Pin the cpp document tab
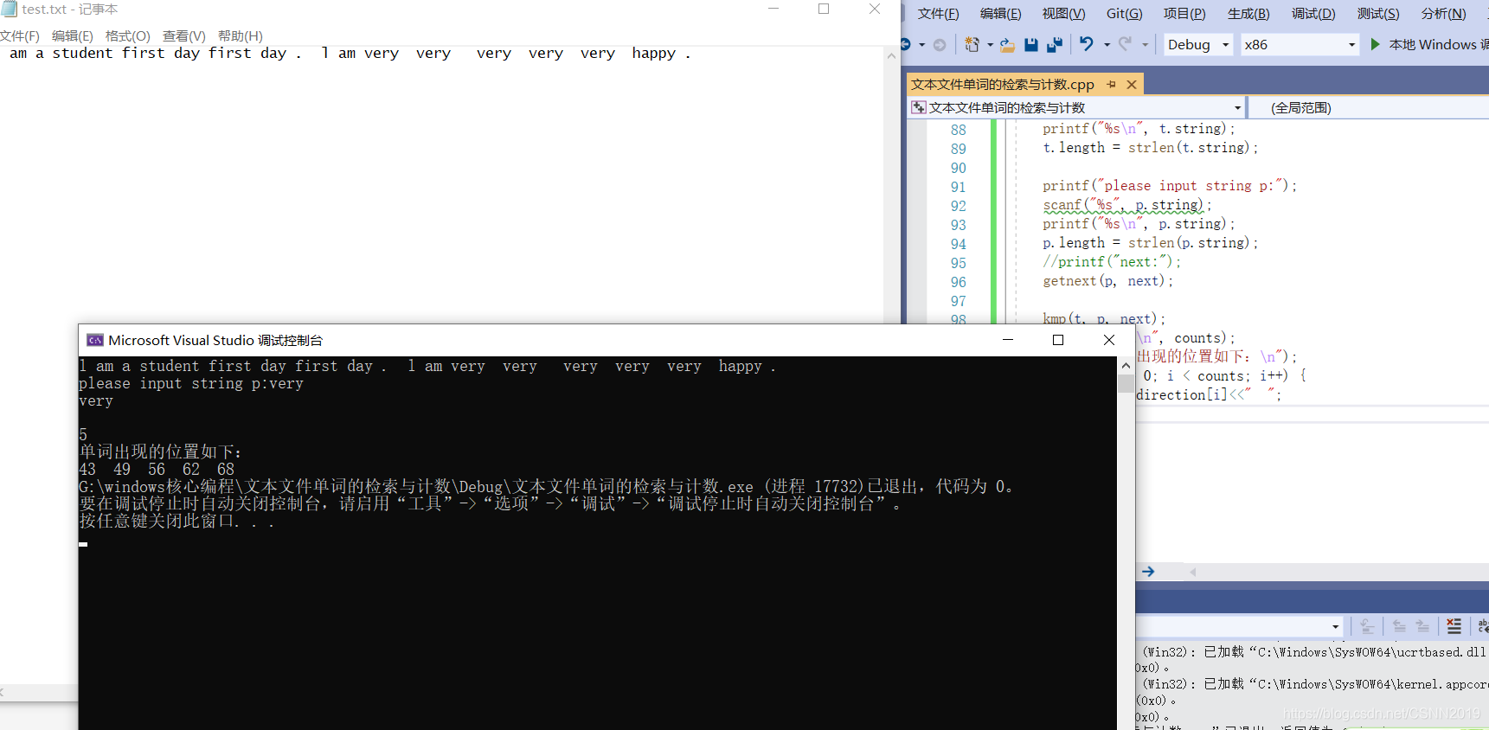Screen dimensions: 1489x730 [x=1112, y=84]
